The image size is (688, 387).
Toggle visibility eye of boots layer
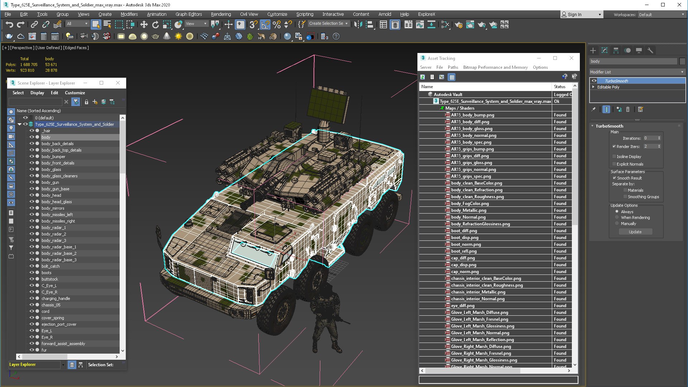click(x=32, y=273)
